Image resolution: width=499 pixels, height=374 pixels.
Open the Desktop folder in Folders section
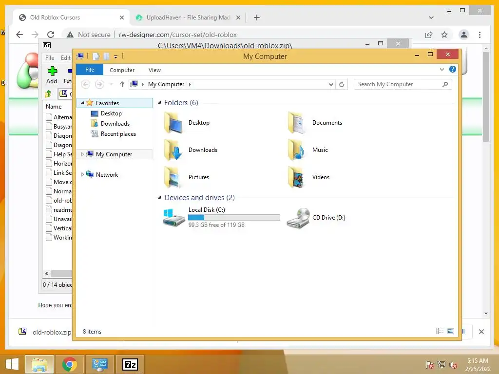(173, 123)
